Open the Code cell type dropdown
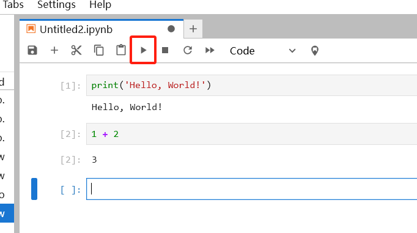 pyautogui.click(x=262, y=51)
